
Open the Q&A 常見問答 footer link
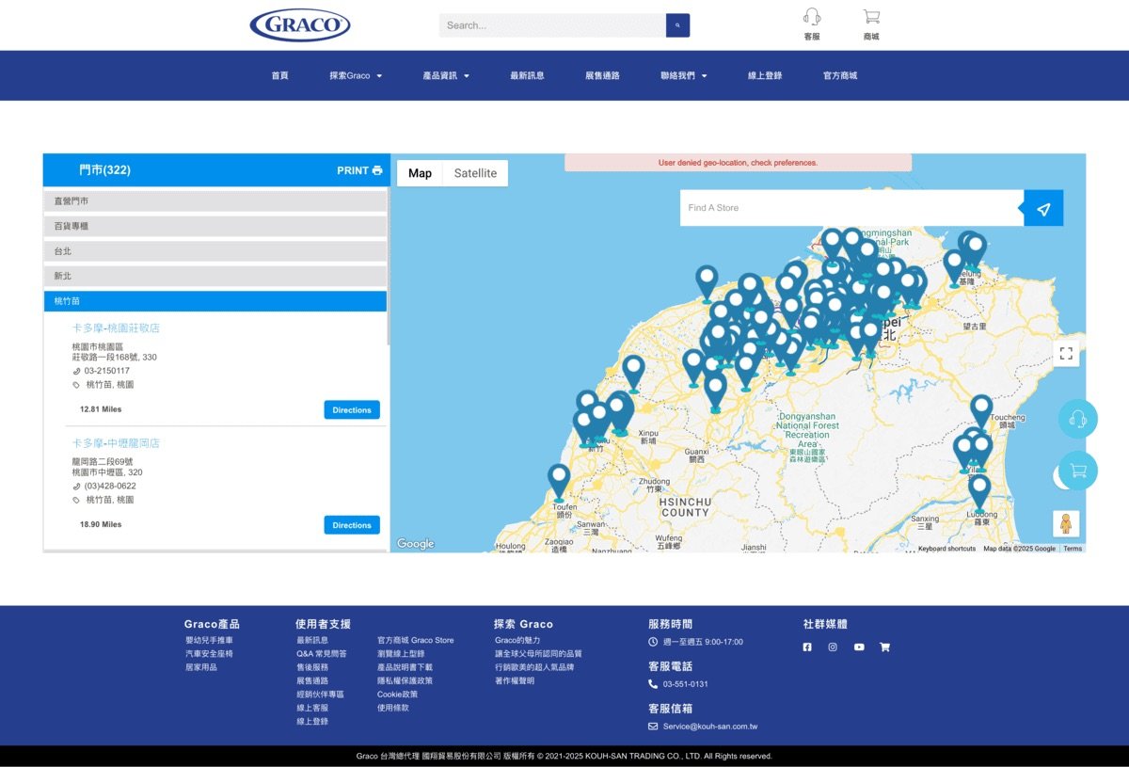[x=321, y=653]
